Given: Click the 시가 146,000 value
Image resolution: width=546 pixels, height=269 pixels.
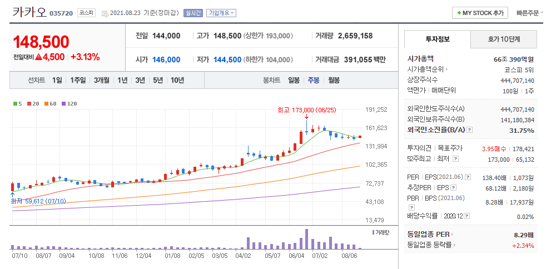Looking at the screenshot, I should 166,60.
